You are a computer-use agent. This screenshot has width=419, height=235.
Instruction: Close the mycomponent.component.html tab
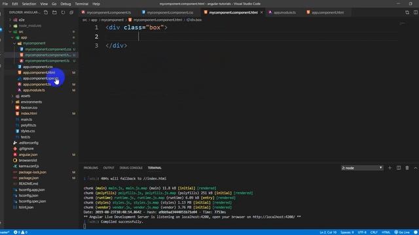262,12
